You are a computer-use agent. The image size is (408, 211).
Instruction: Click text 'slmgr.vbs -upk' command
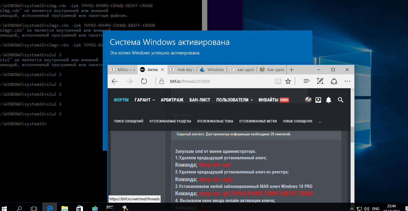[x=215, y=165]
